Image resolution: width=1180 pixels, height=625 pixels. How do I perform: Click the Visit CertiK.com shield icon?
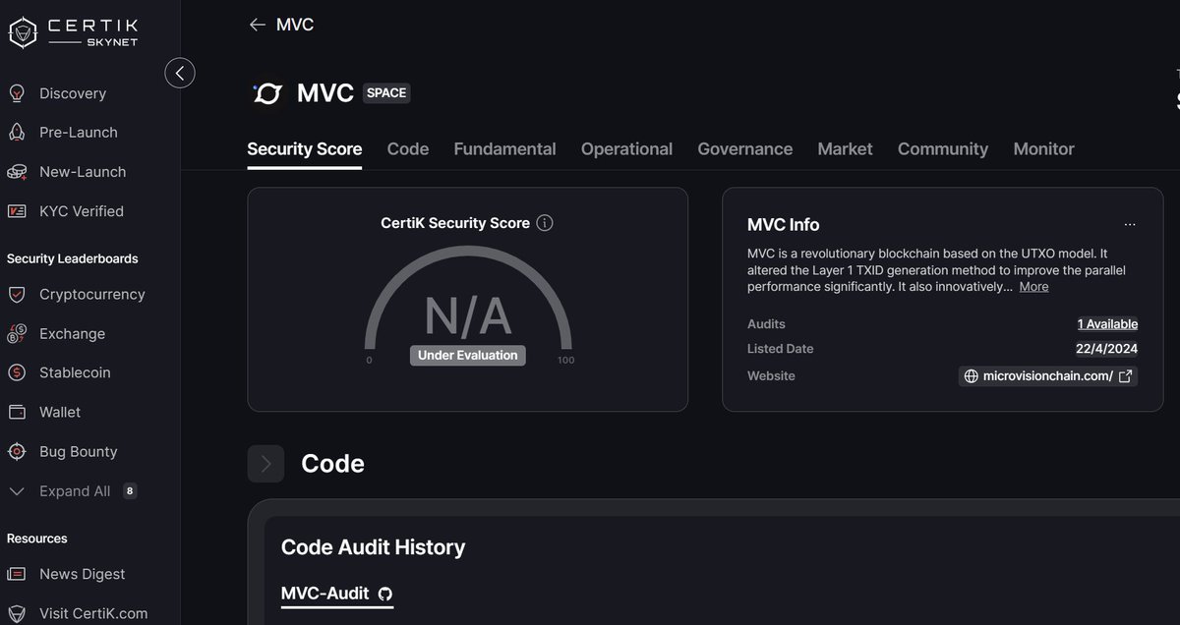[17, 613]
